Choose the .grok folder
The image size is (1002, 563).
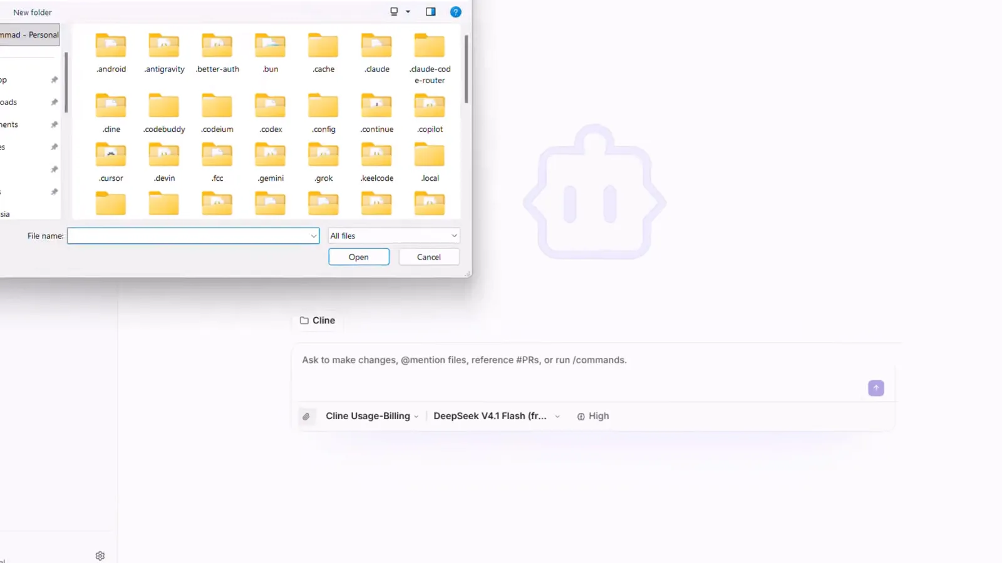pos(323,163)
